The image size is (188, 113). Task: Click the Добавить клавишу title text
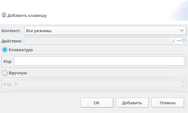click(x=27, y=15)
